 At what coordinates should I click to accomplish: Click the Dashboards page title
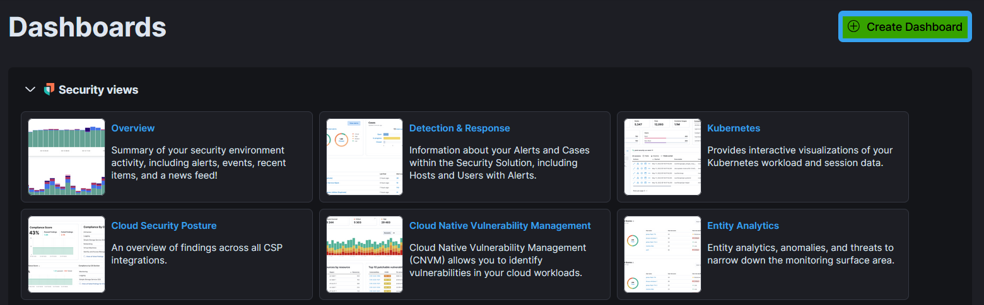88,27
